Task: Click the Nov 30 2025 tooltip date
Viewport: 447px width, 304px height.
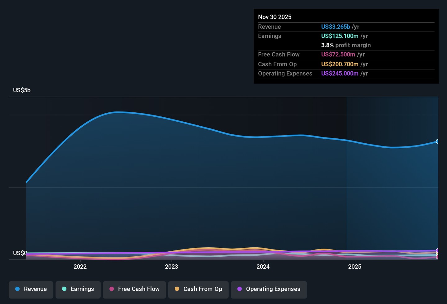Action: 275,17
